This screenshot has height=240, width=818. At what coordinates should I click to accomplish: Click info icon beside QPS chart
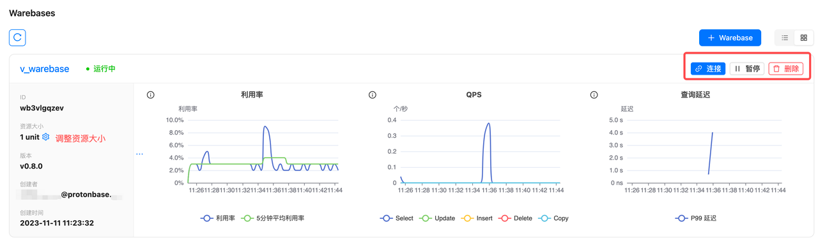[x=373, y=95]
